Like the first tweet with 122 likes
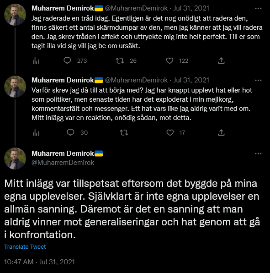Viewport: 270px width, 273px height. coord(169,60)
